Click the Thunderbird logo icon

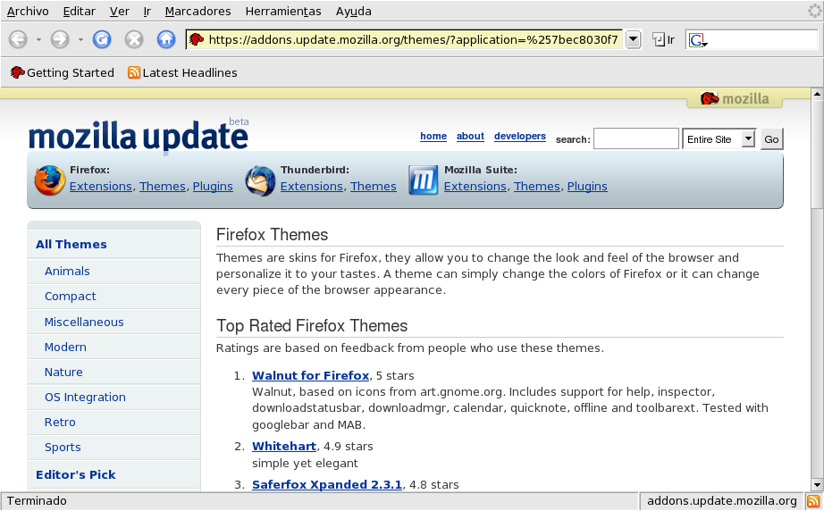click(260, 180)
